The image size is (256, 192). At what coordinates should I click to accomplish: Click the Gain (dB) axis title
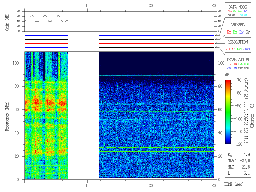(7, 22)
